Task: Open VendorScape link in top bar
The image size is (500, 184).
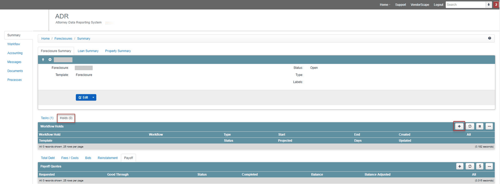Action: pyautogui.click(x=420, y=5)
